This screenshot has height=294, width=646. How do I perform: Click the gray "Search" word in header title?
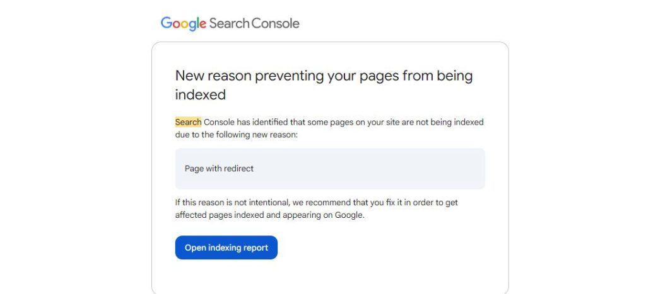(x=229, y=24)
